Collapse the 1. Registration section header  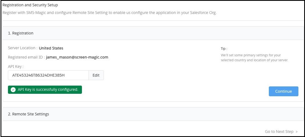pos(153,33)
